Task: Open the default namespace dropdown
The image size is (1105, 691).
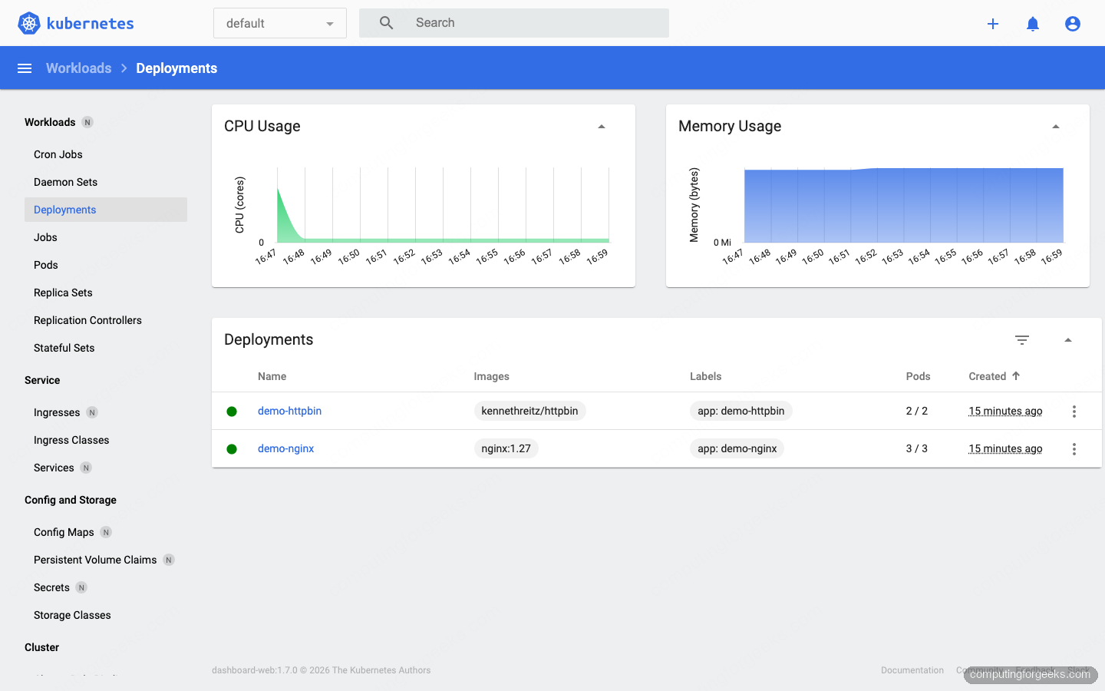Action: click(x=279, y=23)
